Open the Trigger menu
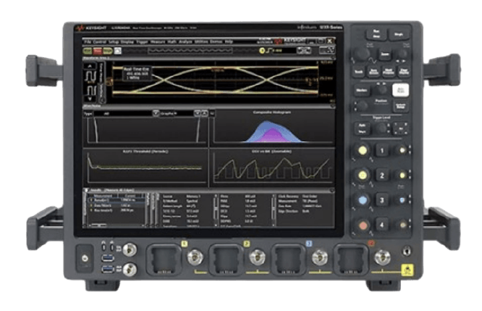Screen dimensions: 482x311 click(x=142, y=41)
